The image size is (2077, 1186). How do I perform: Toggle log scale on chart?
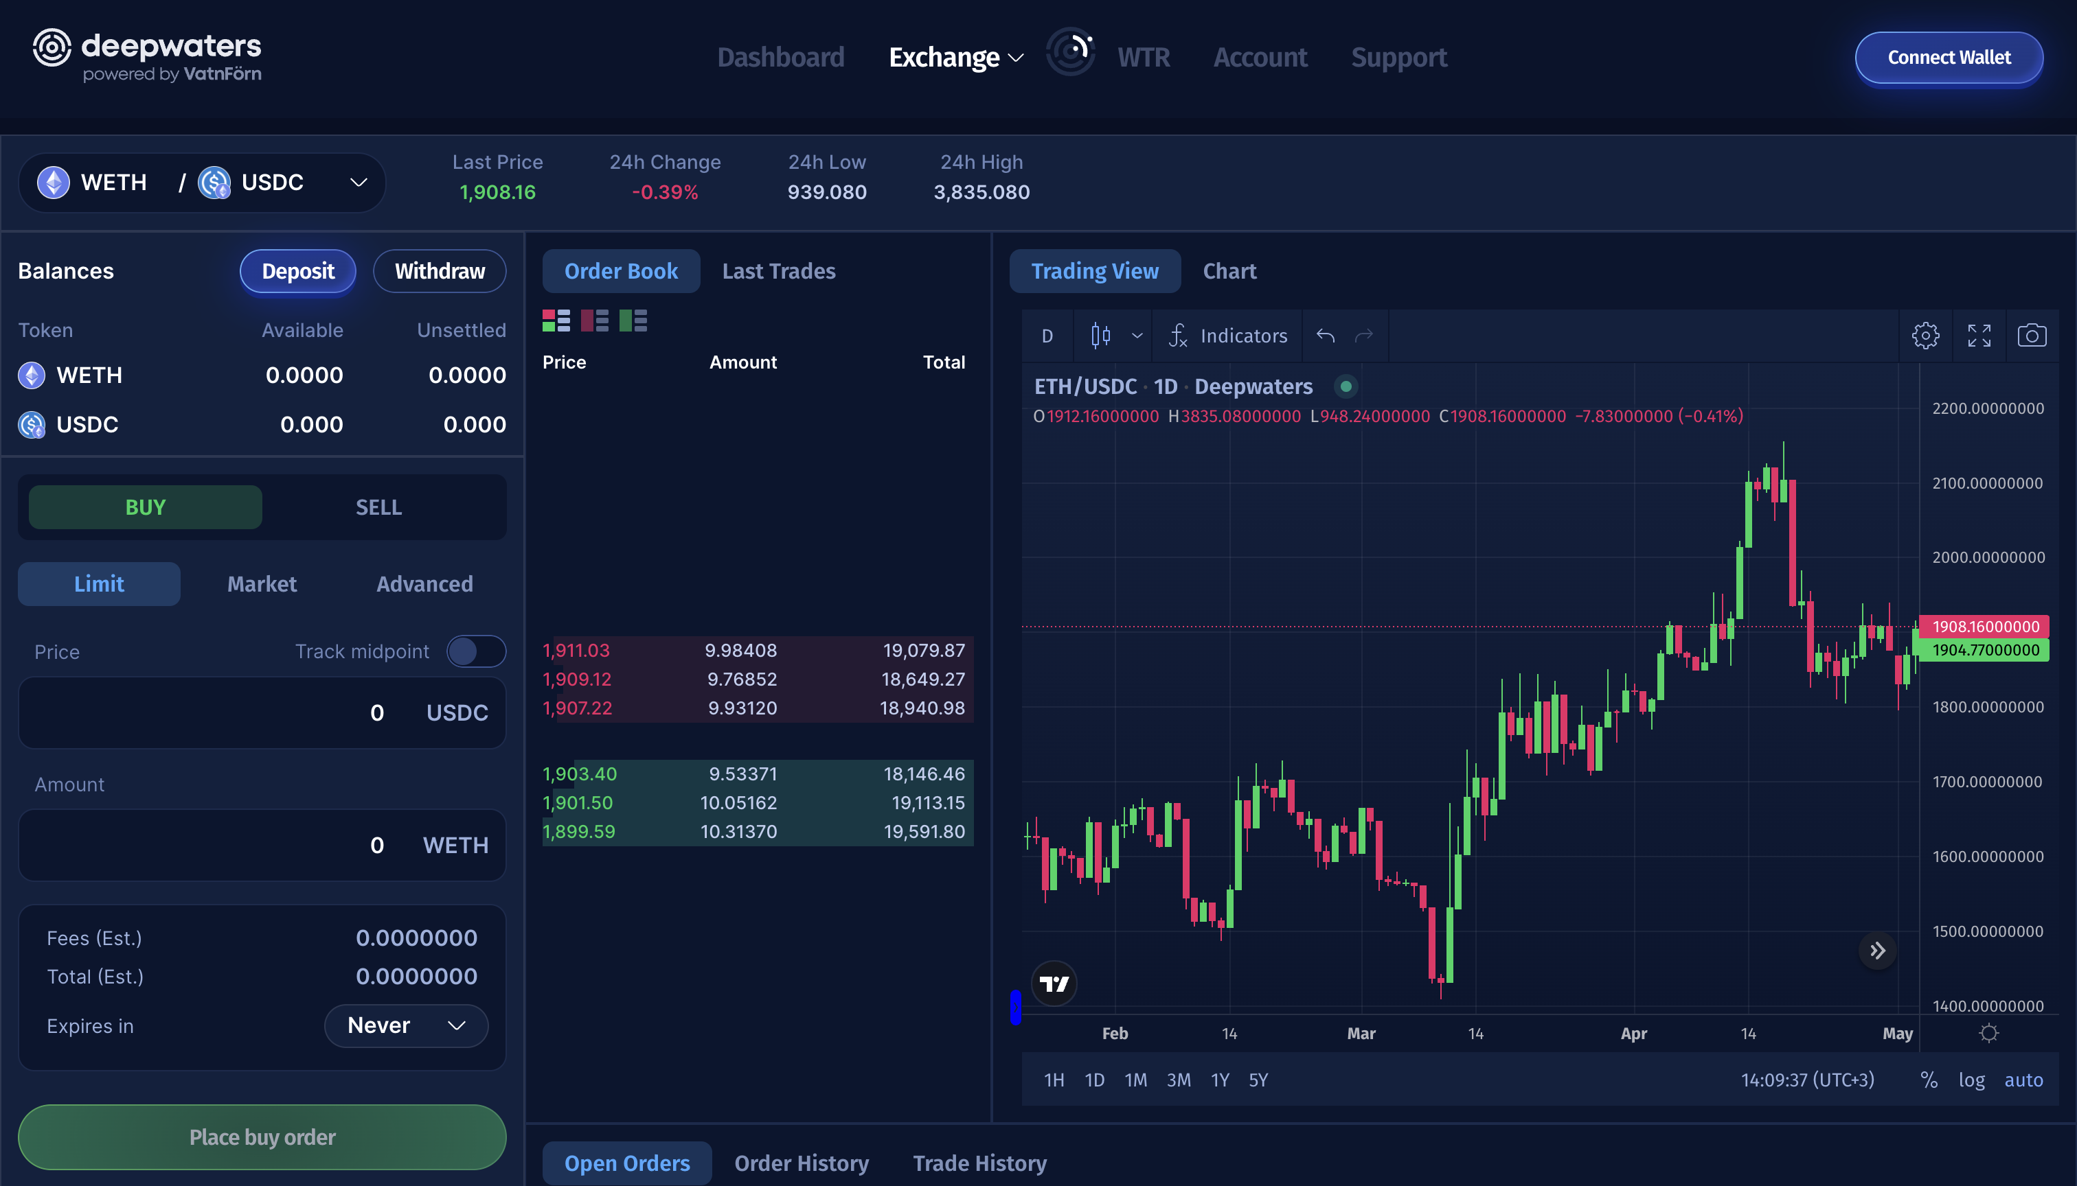click(1971, 1080)
